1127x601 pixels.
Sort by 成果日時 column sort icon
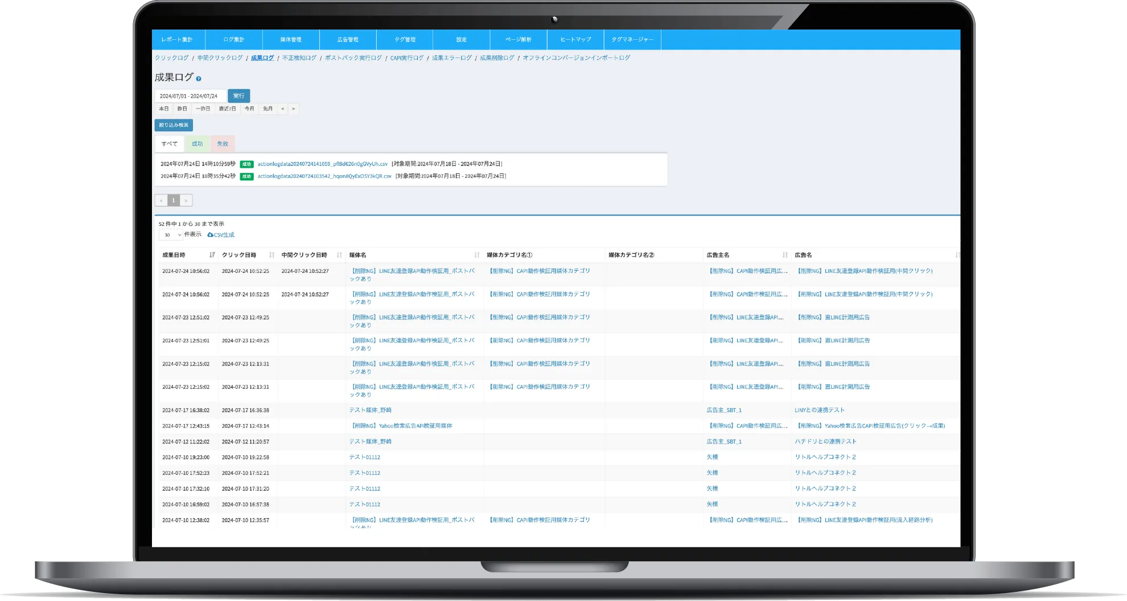pos(212,255)
